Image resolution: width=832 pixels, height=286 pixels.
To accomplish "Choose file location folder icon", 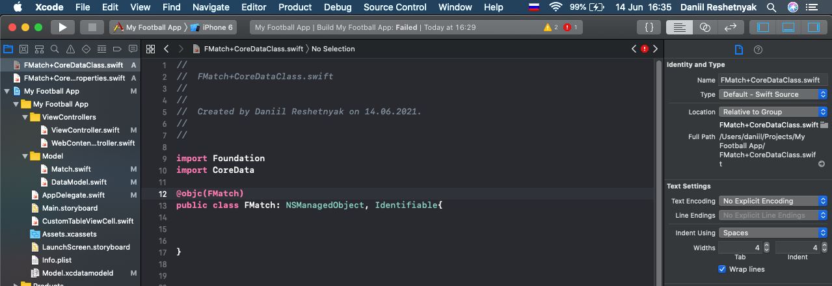I will tap(824, 125).
